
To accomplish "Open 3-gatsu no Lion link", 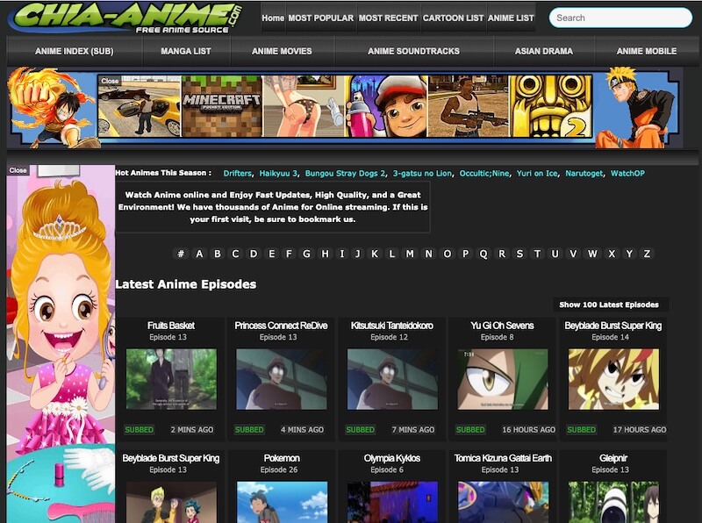I will [x=422, y=173].
